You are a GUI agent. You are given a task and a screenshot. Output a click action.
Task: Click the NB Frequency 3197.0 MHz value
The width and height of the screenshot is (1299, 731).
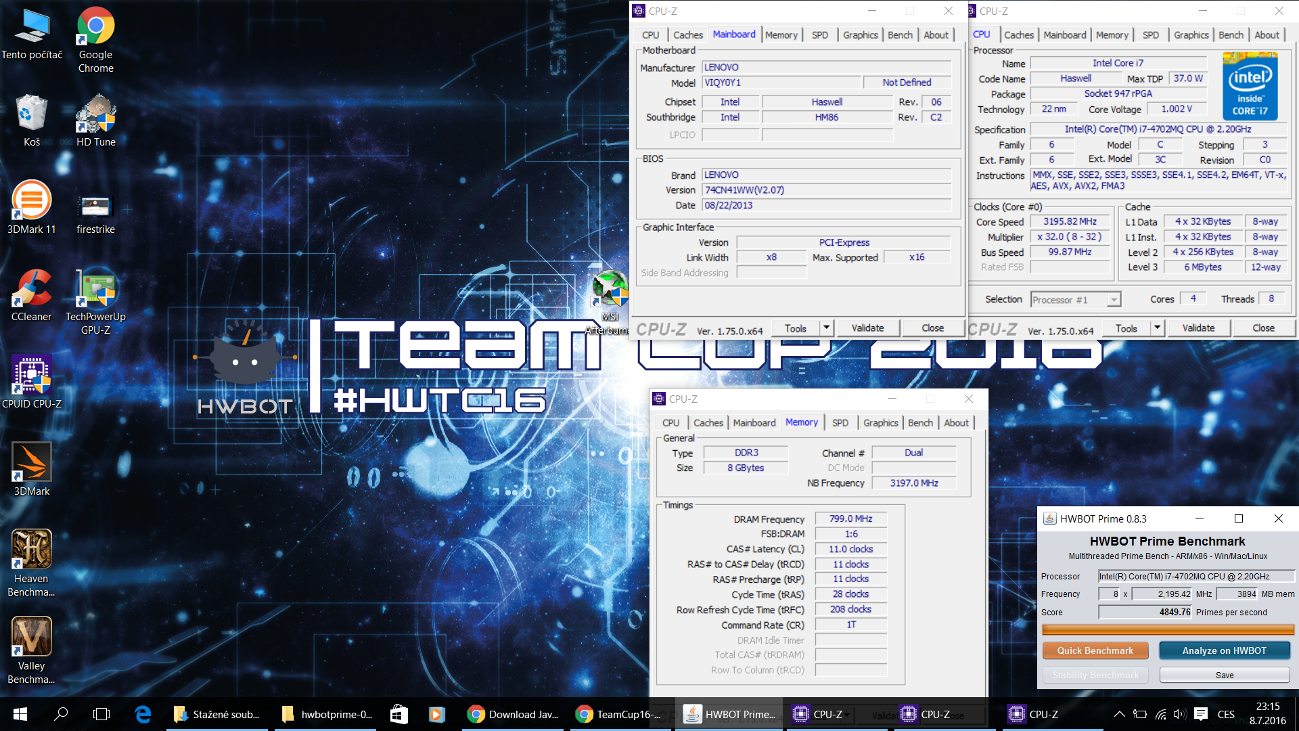click(x=913, y=483)
